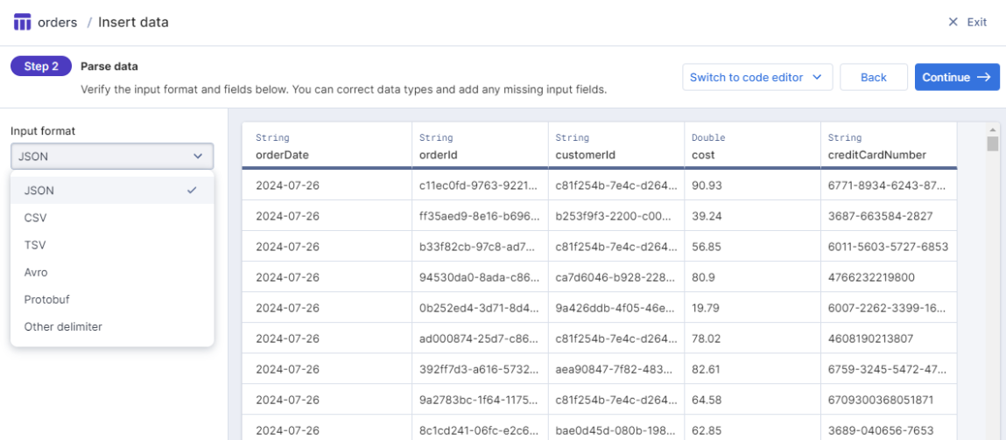Collapse the Input format JSON combo box
The height and width of the screenshot is (440, 1006).
112,157
